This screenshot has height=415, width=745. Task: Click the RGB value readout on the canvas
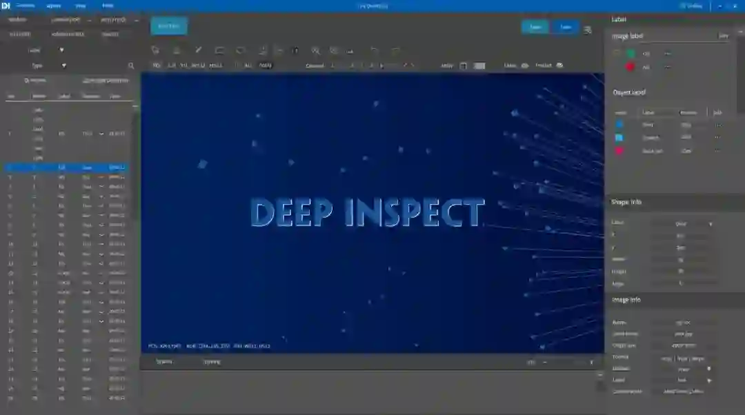click(x=208, y=346)
